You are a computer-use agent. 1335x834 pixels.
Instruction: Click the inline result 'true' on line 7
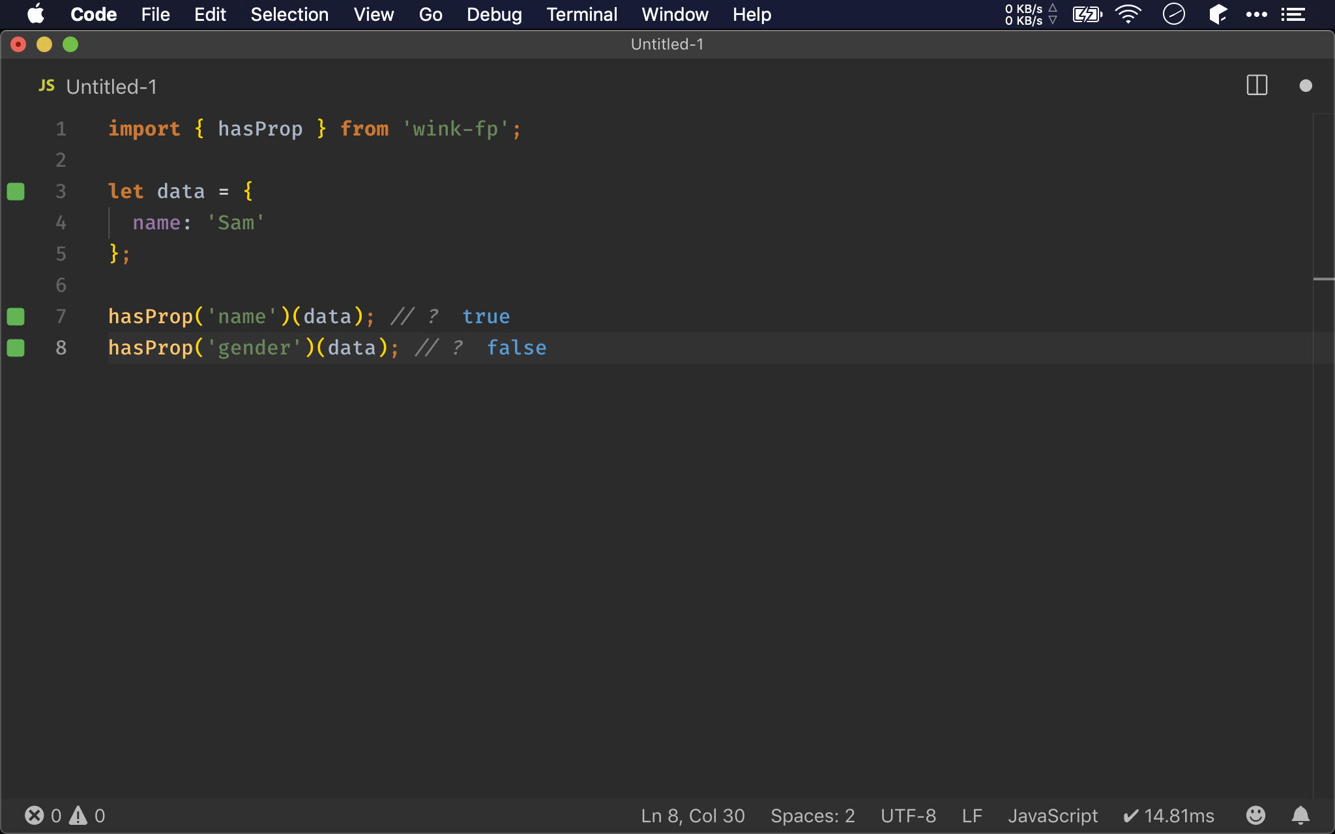point(486,317)
